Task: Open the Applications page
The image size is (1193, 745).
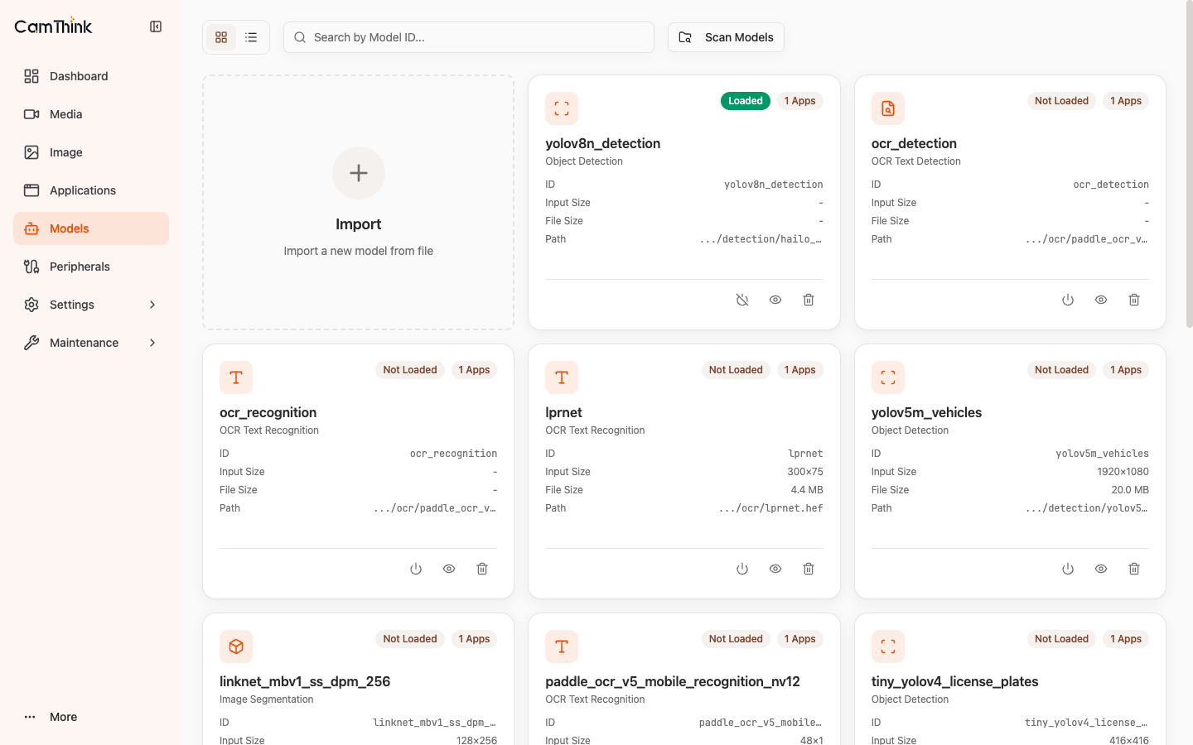Action: pyautogui.click(x=91, y=190)
